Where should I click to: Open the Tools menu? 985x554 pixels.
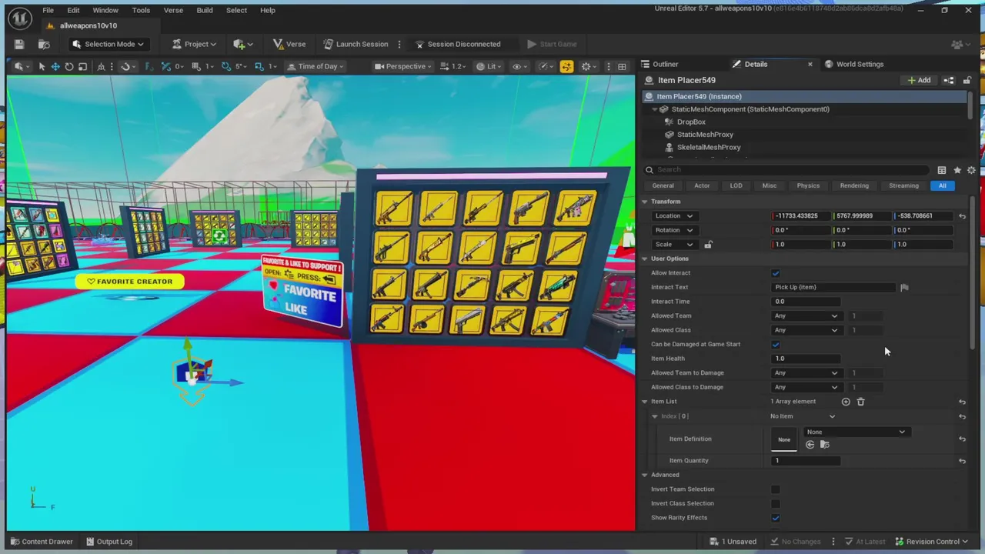[x=141, y=10]
